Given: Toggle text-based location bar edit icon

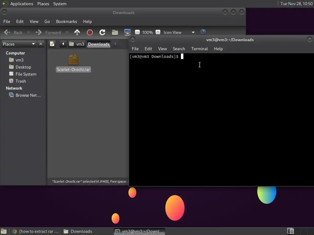Looking at the screenshot, I should [52, 44].
